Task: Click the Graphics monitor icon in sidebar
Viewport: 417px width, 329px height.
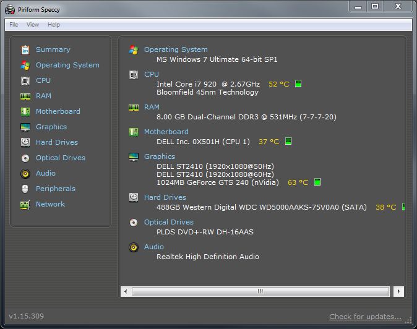Action: coord(25,127)
